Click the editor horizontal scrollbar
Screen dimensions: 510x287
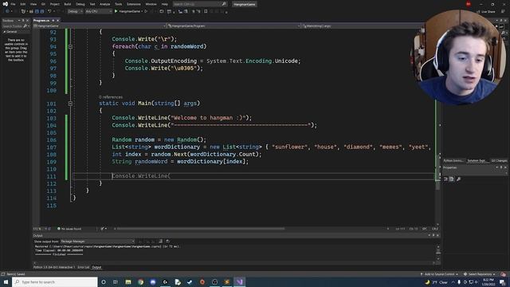[x=201, y=229]
